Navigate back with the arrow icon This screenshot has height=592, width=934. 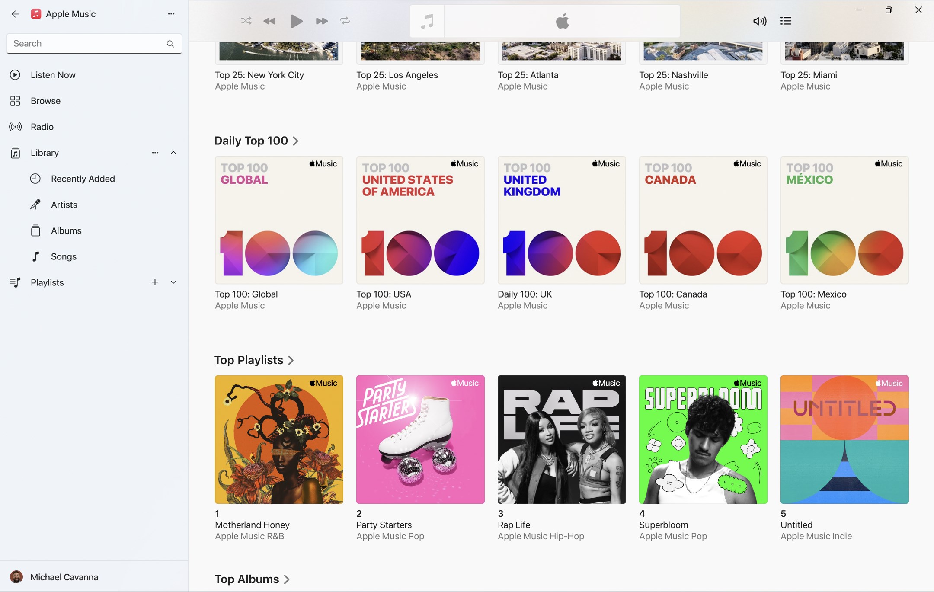tap(16, 14)
